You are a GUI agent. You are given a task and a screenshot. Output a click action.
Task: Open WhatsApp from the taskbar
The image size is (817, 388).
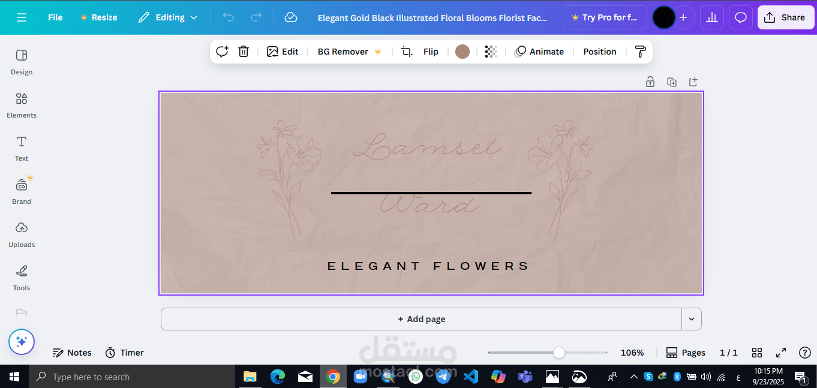pyautogui.click(x=416, y=377)
